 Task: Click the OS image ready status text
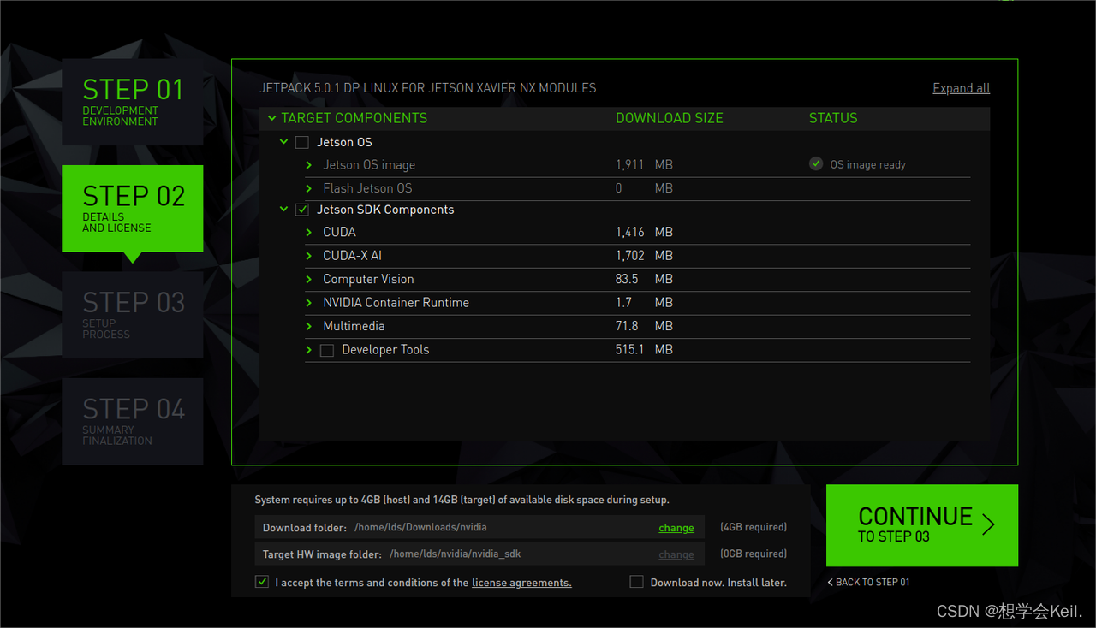click(867, 165)
